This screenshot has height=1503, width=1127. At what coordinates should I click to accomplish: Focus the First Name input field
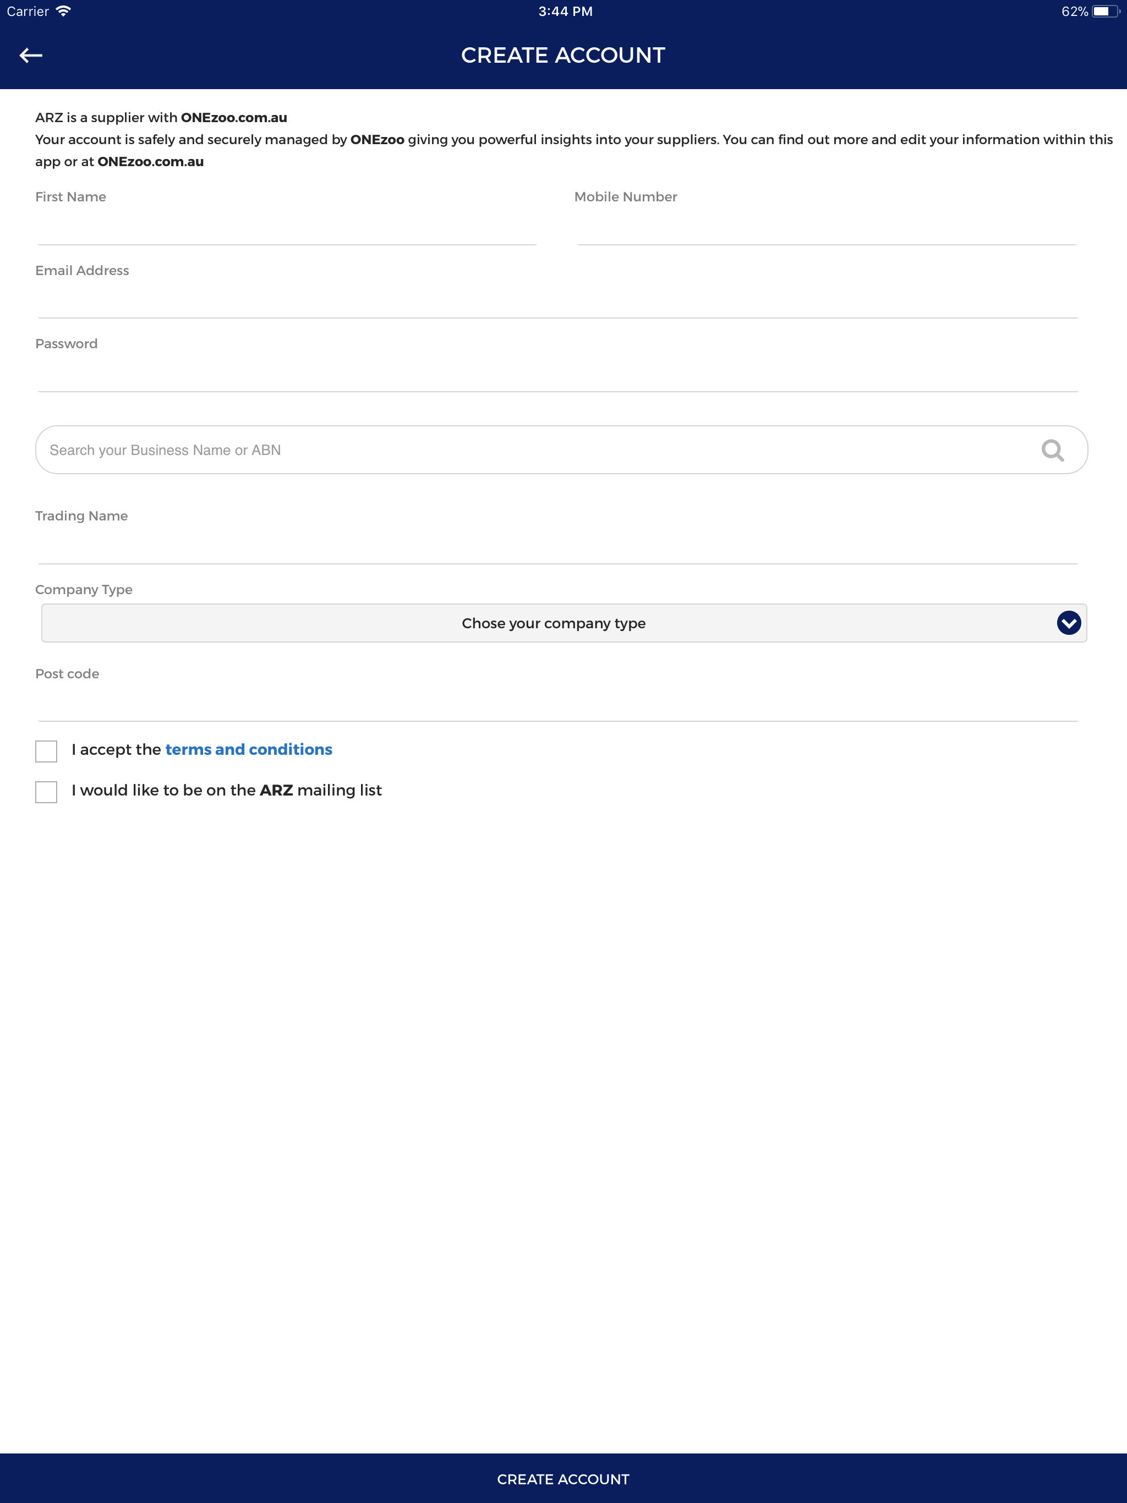(287, 228)
